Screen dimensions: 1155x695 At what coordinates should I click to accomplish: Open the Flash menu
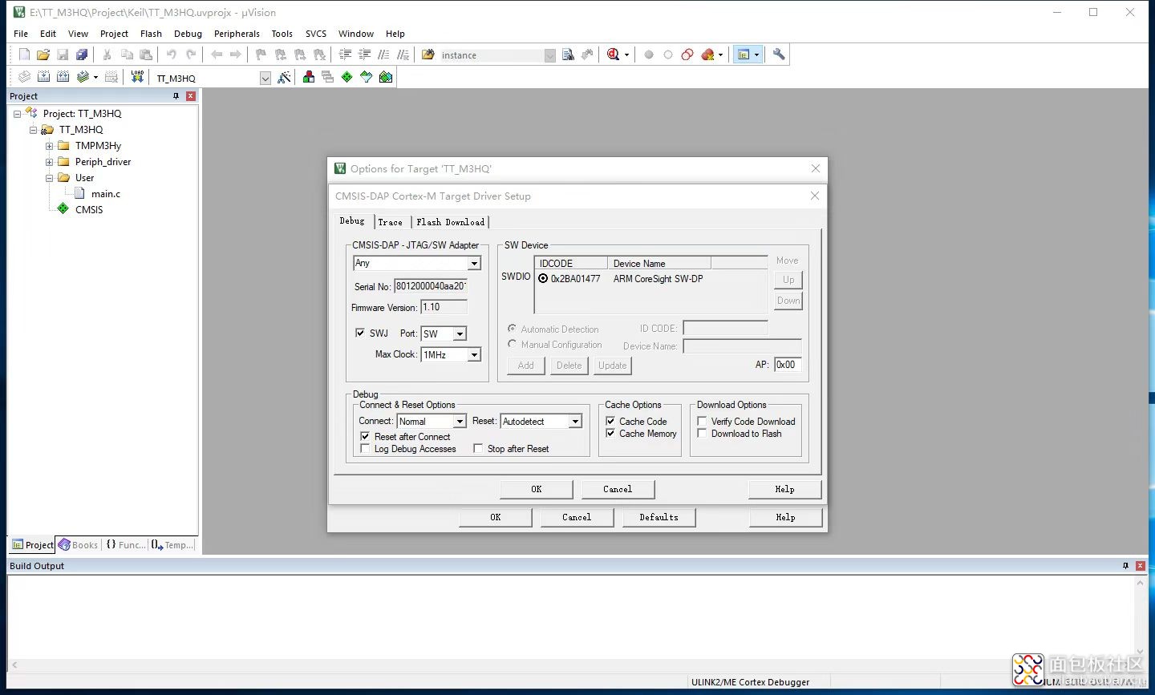(151, 34)
